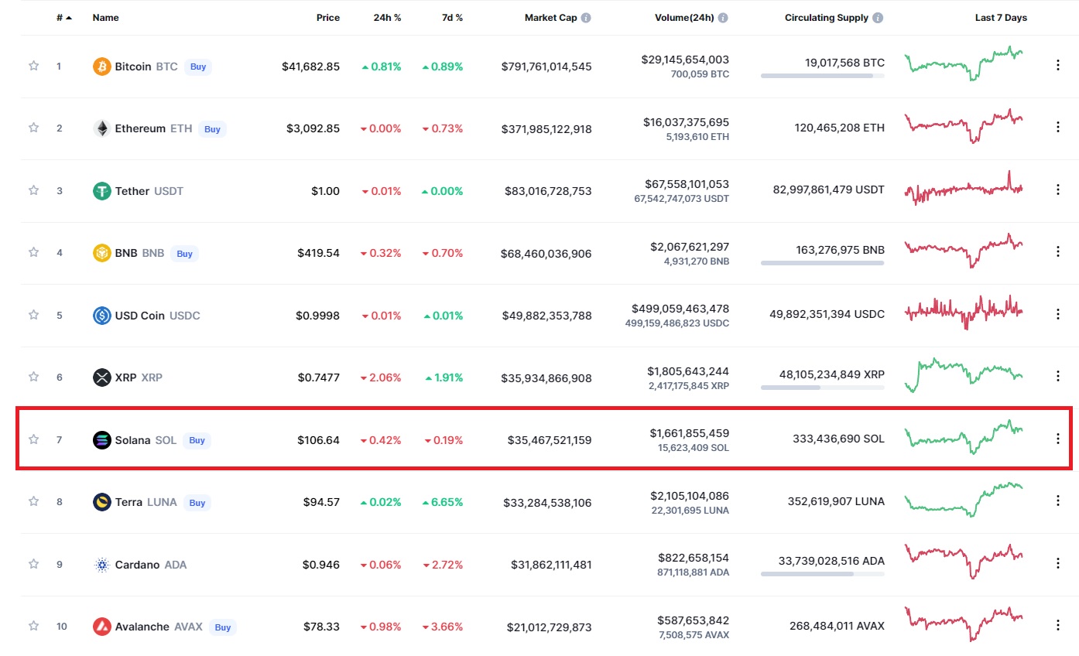Click Buy button next to Avalanche
1079x656 pixels.
pyautogui.click(x=223, y=627)
